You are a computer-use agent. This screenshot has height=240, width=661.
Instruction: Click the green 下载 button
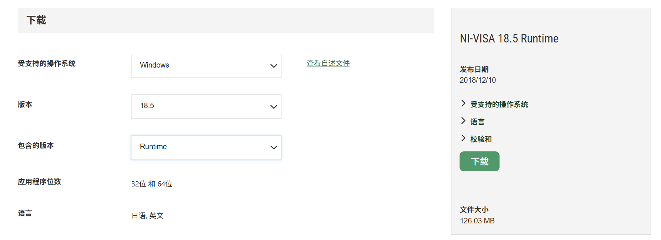point(479,161)
